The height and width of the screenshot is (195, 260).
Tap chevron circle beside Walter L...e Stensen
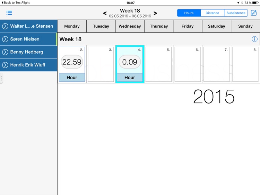point(5,26)
